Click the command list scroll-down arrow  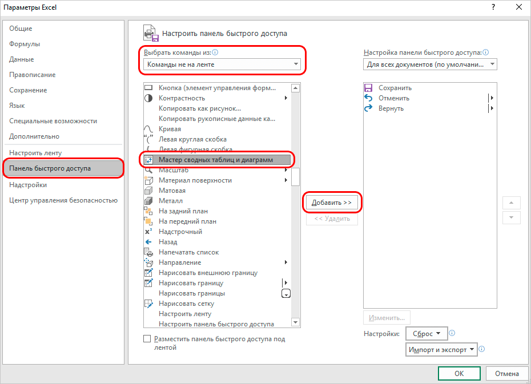(x=296, y=322)
